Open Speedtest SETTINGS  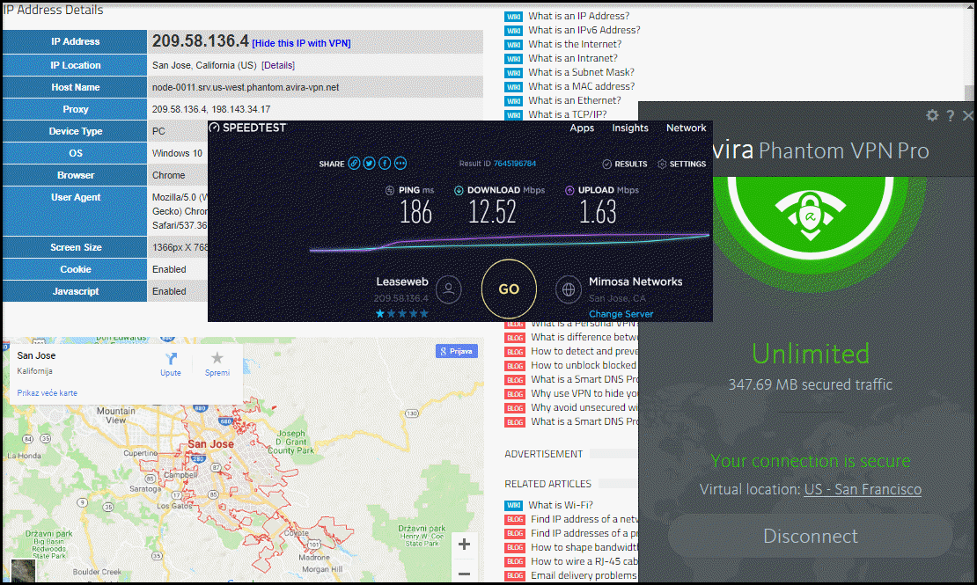coord(681,164)
